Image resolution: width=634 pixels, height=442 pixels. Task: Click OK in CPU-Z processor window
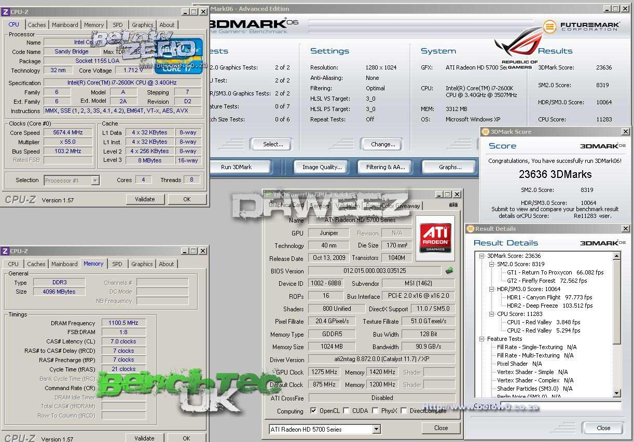pyautogui.click(x=187, y=199)
